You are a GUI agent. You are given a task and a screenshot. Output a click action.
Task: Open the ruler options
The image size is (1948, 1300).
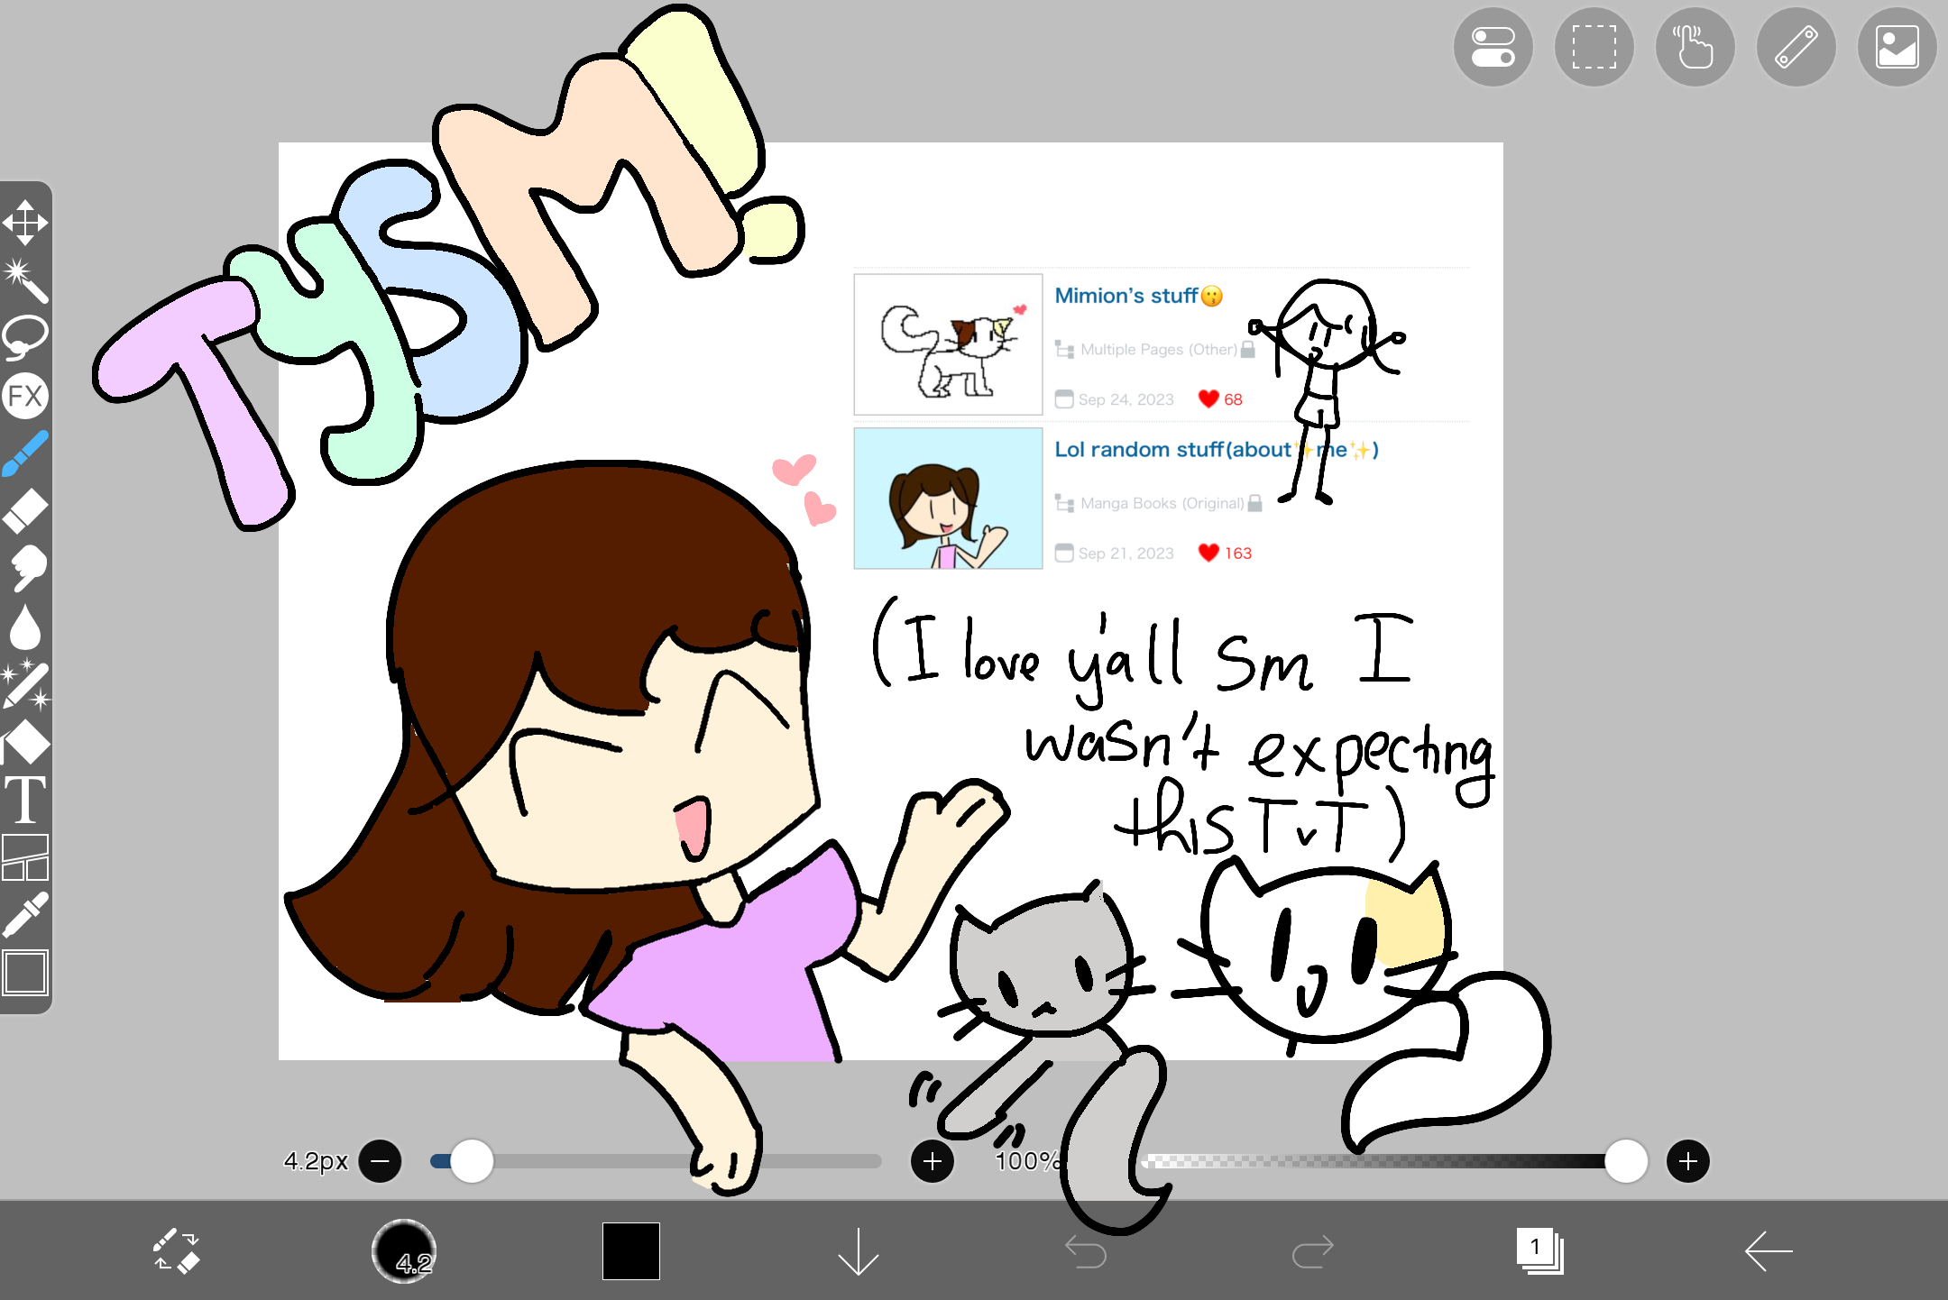(1795, 48)
